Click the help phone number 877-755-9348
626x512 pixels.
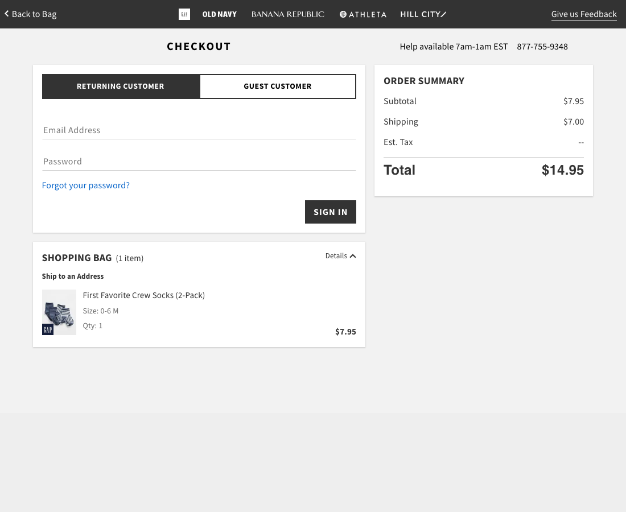[542, 46]
